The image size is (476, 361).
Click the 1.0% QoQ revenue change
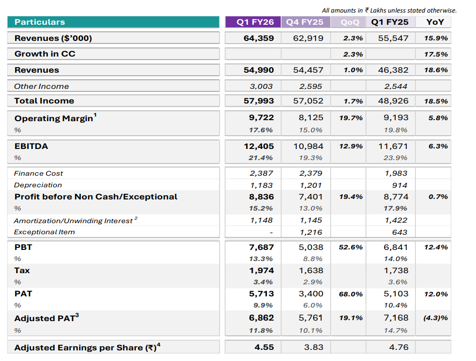tap(353, 70)
